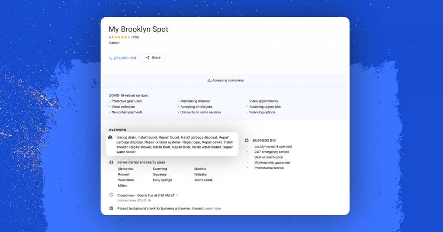Expand the hours dropdown arrow after 8:30 AM ET
This screenshot has width=443, height=232.
[x=177, y=195]
